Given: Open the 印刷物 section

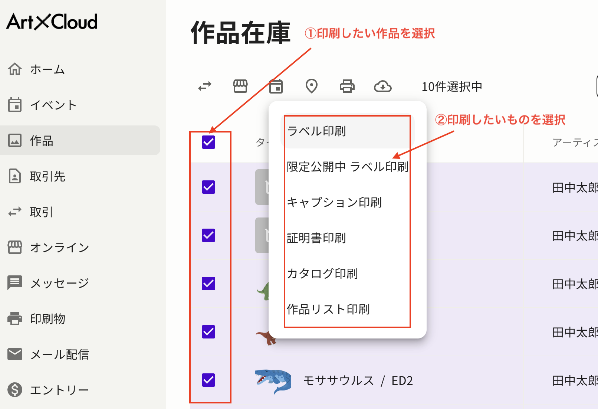Looking at the screenshot, I should point(47,318).
